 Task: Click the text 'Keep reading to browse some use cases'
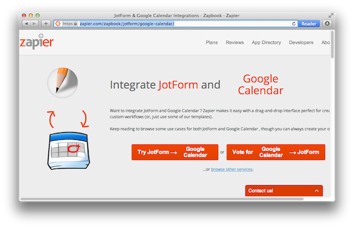tap(149, 129)
